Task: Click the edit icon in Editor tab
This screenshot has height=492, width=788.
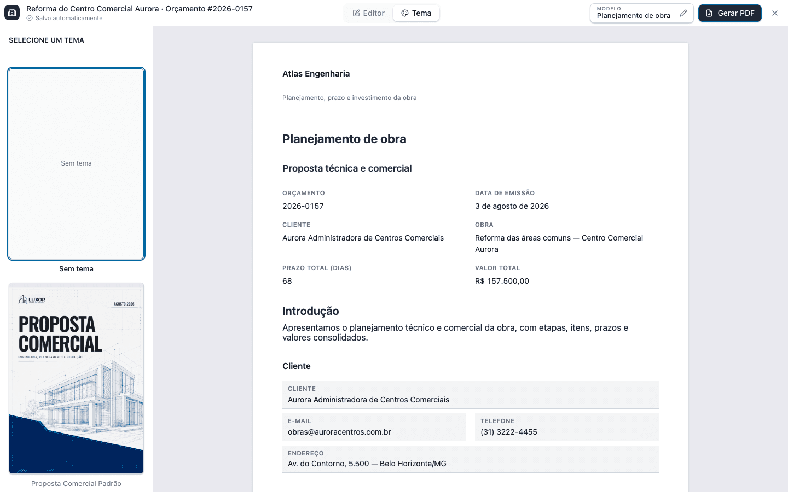Action: (356, 13)
